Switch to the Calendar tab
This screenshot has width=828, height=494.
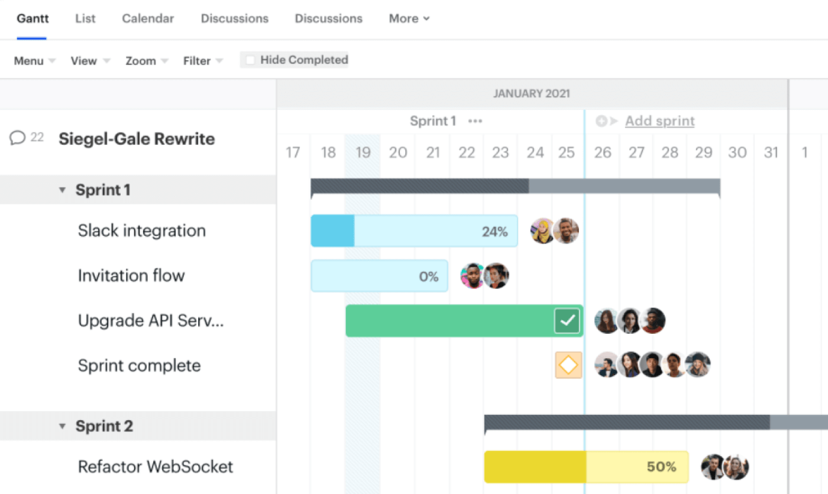click(x=147, y=18)
